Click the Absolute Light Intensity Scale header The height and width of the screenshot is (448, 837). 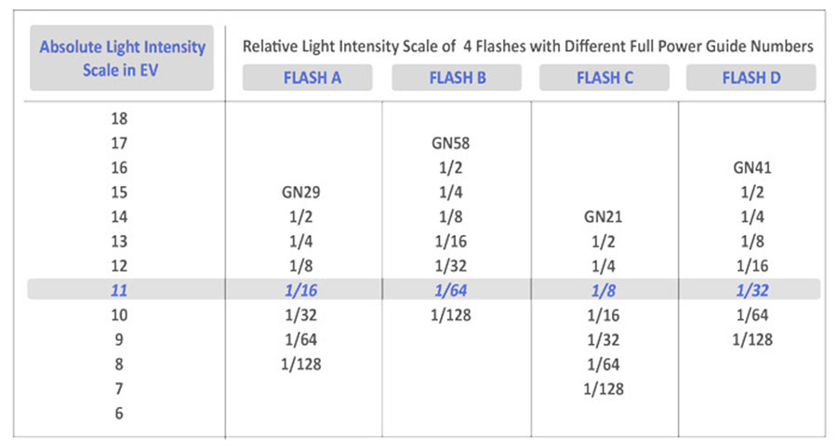coord(122,58)
